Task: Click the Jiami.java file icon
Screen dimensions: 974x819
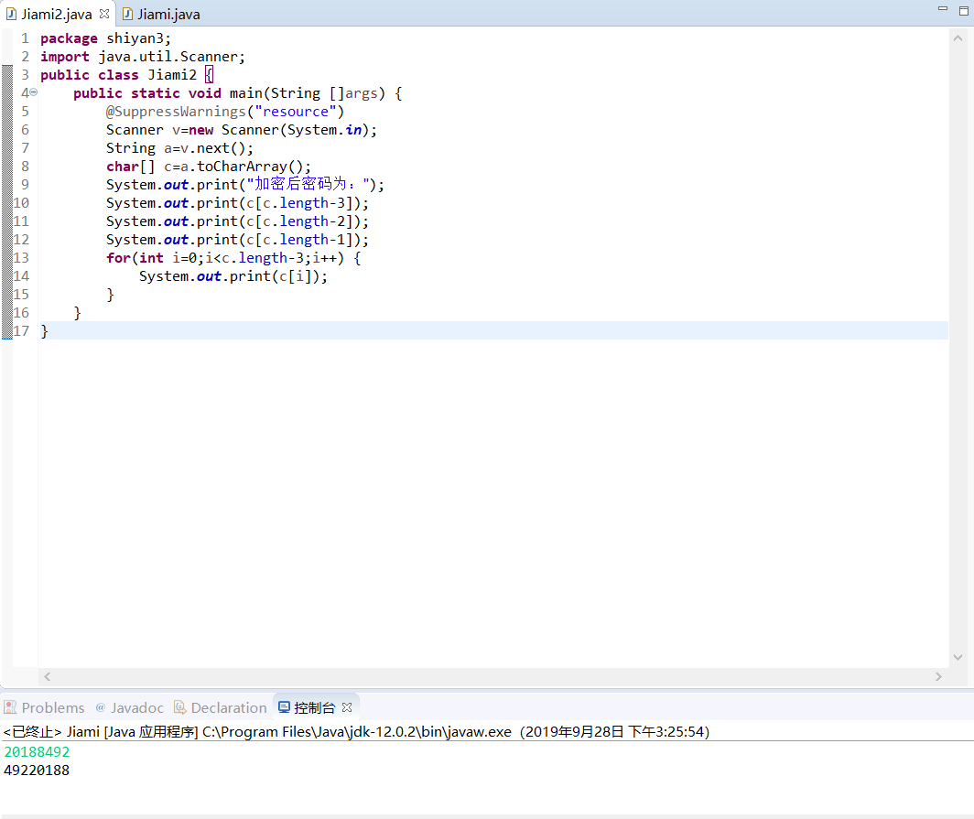Action: [x=127, y=14]
